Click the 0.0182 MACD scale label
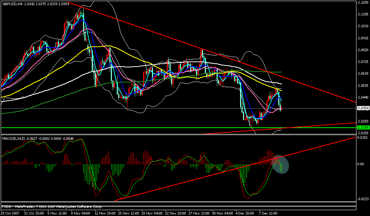 362,138
